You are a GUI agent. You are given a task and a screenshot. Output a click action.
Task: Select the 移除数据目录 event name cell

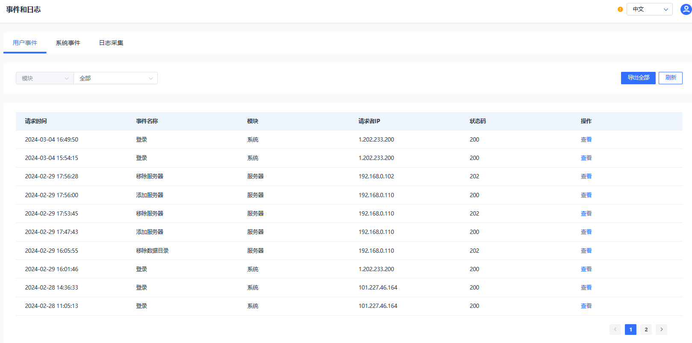152,251
